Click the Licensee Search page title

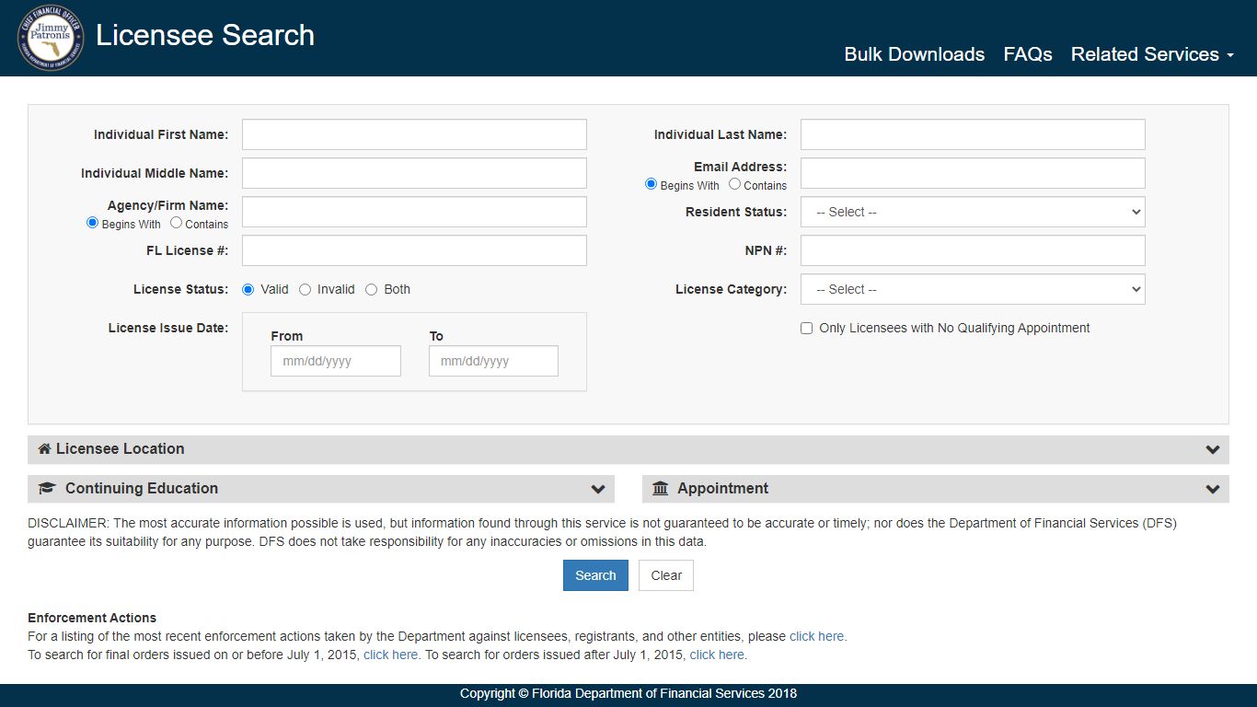click(x=205, y=35)
